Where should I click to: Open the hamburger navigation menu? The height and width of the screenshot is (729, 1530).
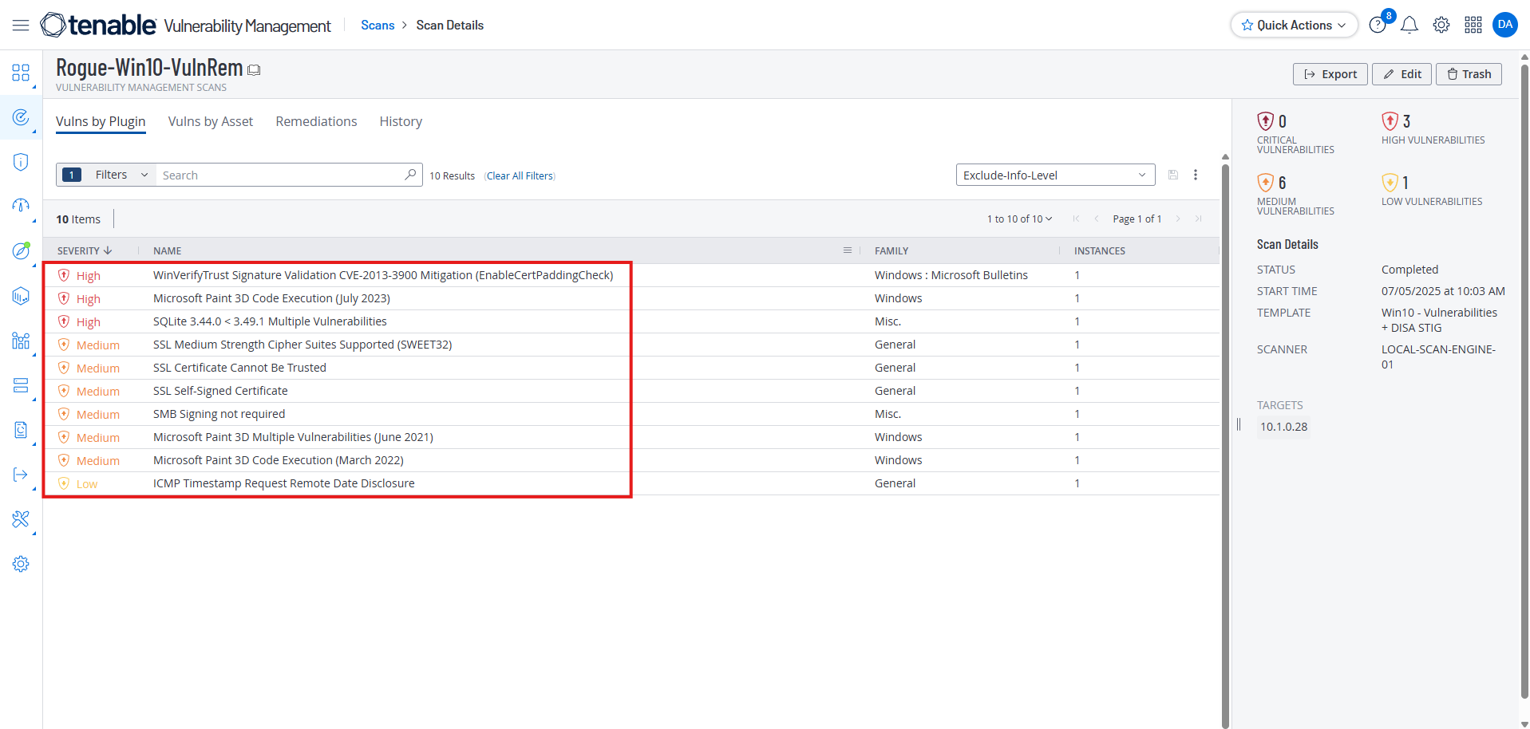click(x=21, y=26)
